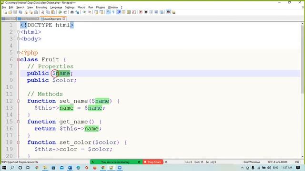Open the Language menu

56,8
